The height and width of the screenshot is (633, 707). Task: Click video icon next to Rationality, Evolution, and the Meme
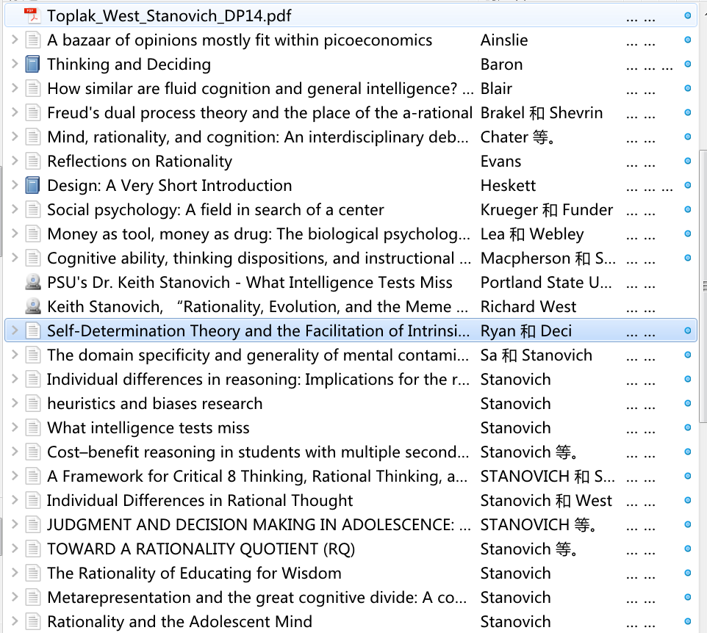[32, 307]
